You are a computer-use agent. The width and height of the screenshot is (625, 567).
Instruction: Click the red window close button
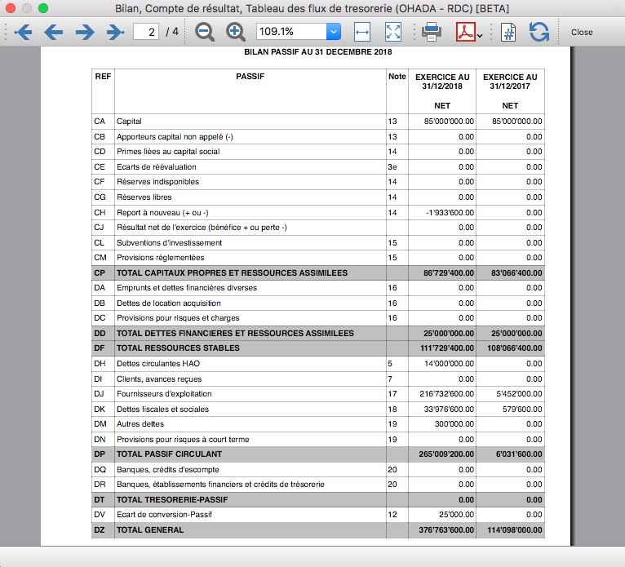point(11,8)
